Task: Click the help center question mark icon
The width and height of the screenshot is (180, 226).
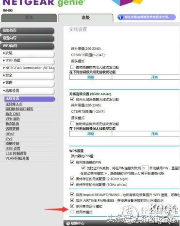Action: click(x=68, y=224)
